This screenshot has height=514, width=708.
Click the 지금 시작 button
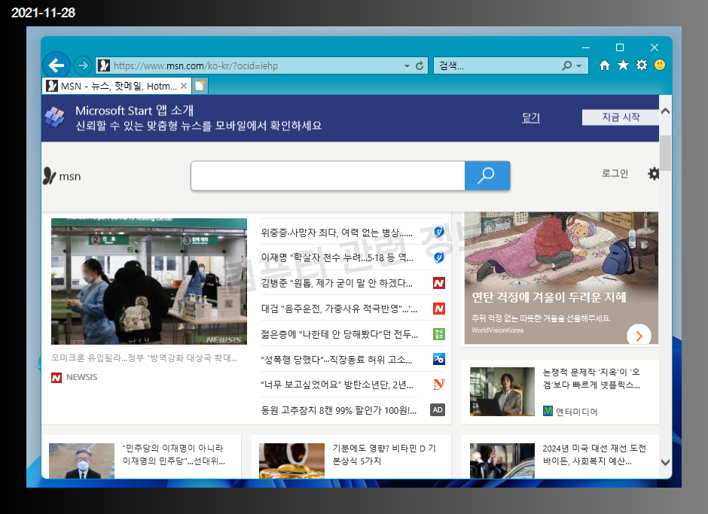pyautogui.click(x=621, y=117)
